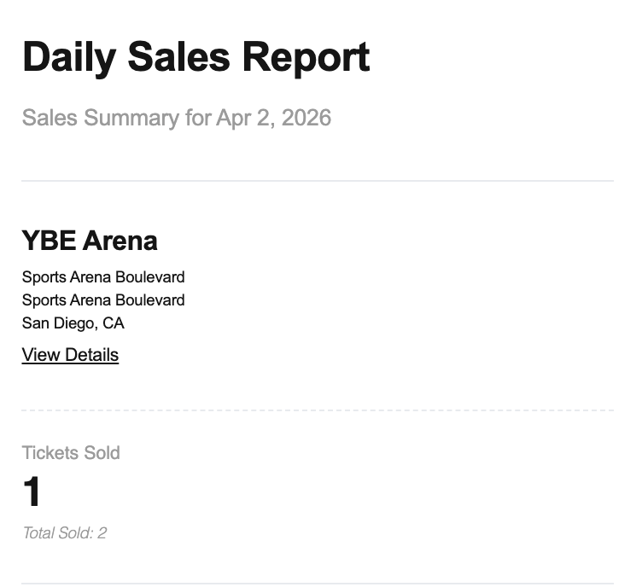
Task: Click the dashed divider above Tickets Sold
Action: [x=318, y=411]
